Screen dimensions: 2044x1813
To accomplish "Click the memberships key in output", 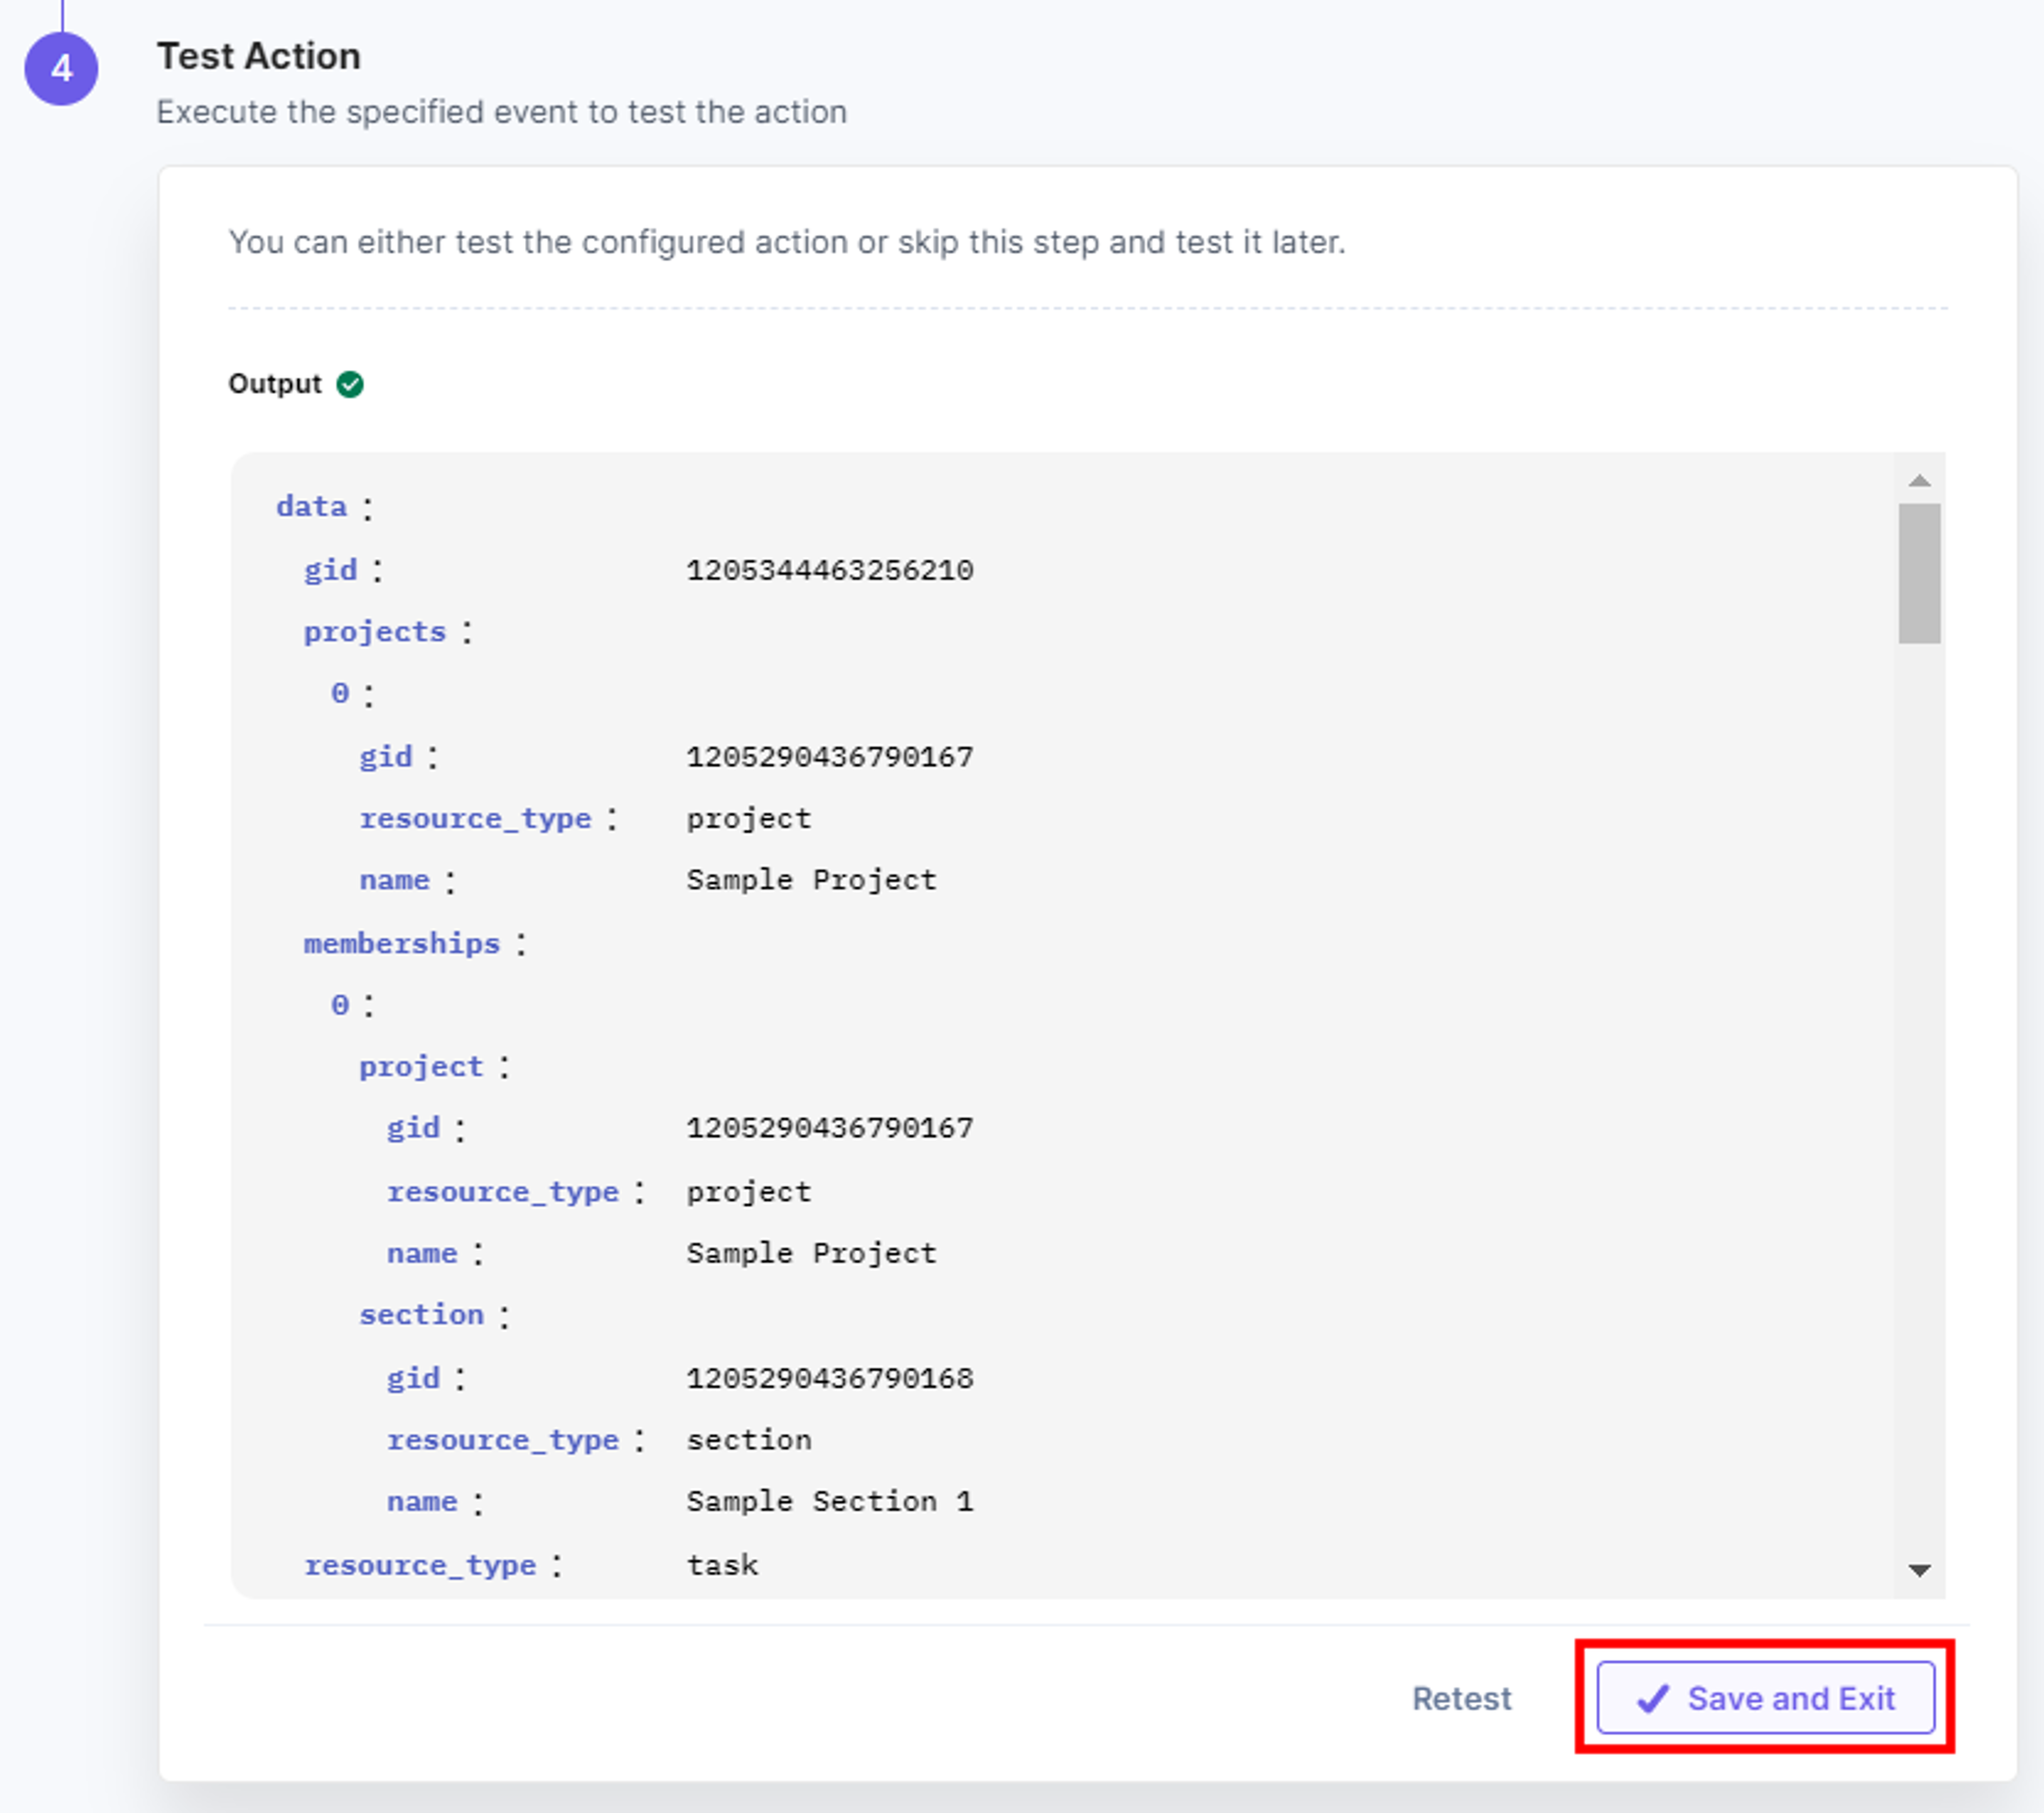I will click(x=402, y=943).
